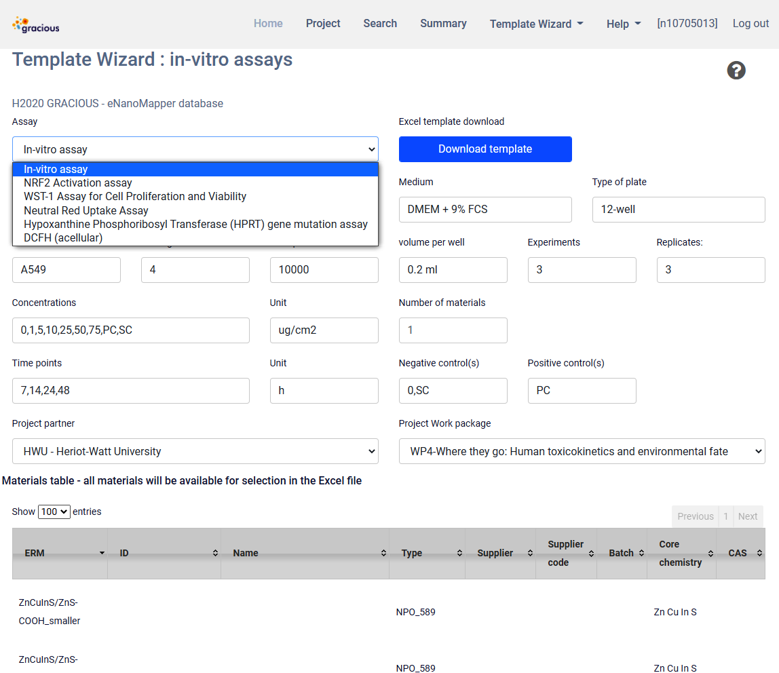Viewport: 779px width, 673px height.
Task: Go to Next page of table
Action: [747, 516]
